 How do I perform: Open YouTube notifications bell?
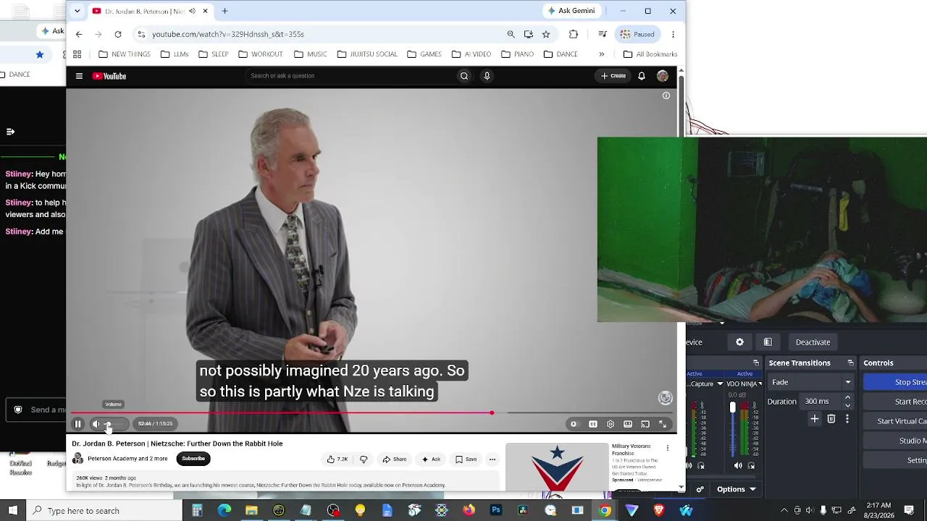pos(642,76)
